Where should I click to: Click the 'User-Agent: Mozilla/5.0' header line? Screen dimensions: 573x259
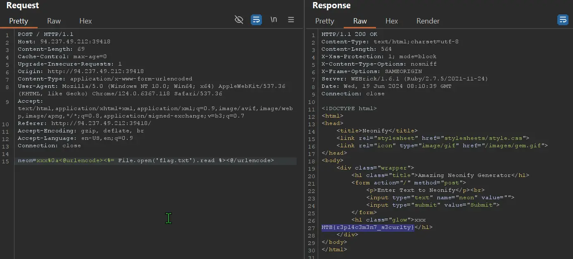point(152,86)
